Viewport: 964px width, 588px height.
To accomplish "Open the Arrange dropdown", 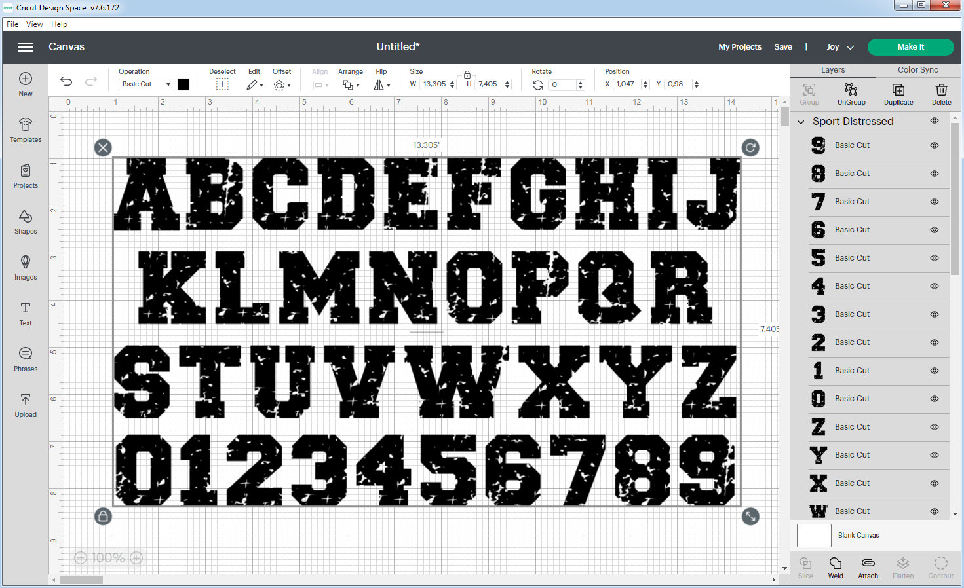I will pos(351,84).
